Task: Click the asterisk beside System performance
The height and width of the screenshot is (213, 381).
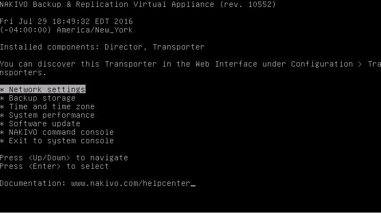Action: click(x=2, y=116)
